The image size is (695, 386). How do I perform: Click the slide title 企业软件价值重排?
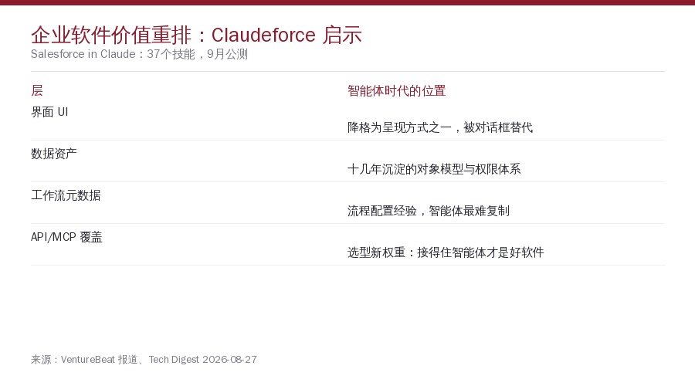point(110,36)
